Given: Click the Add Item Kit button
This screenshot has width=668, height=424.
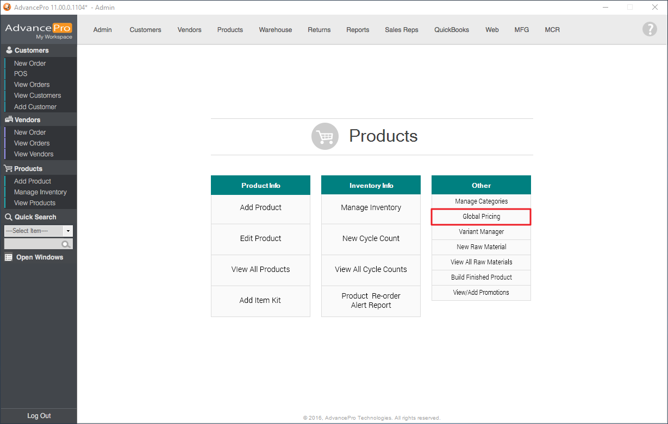Looking at the screenshot, I should click(260, 301).
